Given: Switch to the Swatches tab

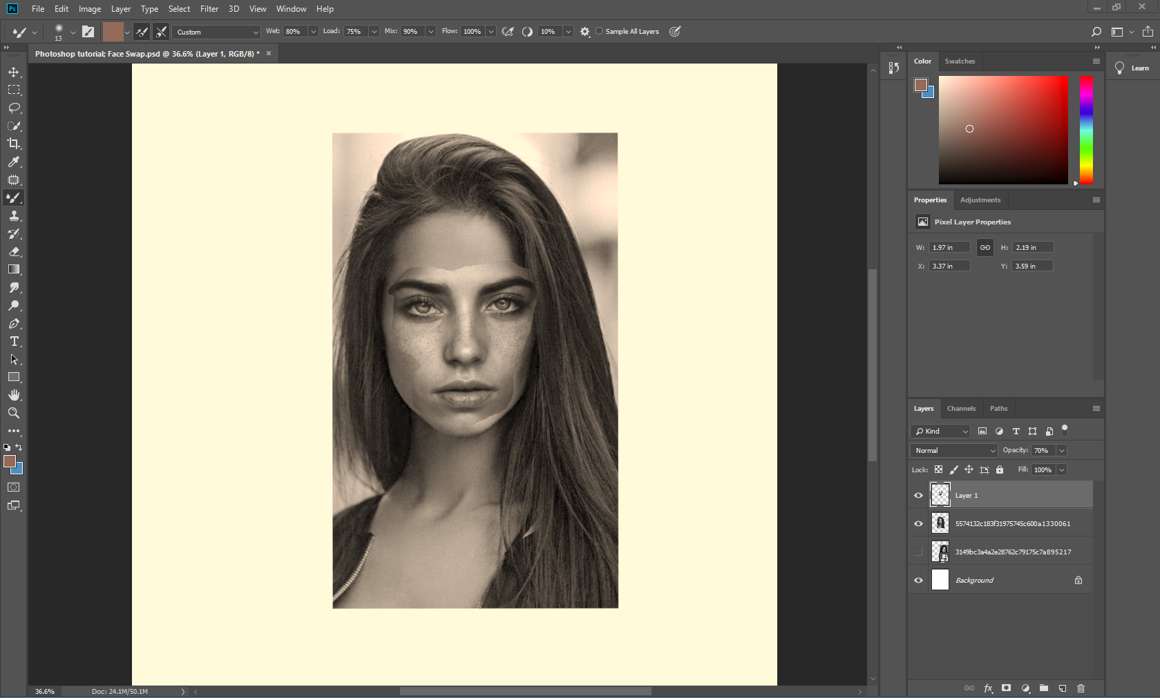Looking at the screenshot, I should [x=960, y=61].
